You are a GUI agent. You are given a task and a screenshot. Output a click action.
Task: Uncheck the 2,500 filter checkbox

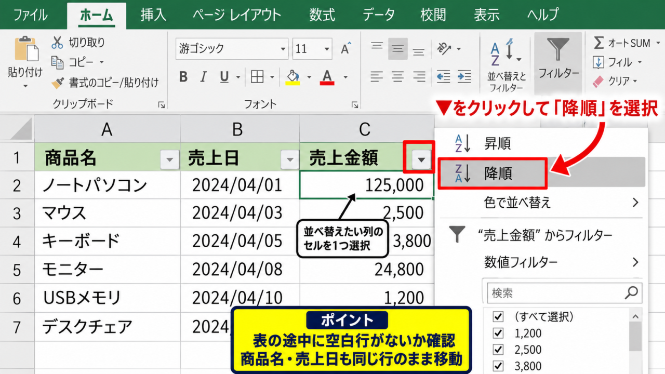point(498,350)
